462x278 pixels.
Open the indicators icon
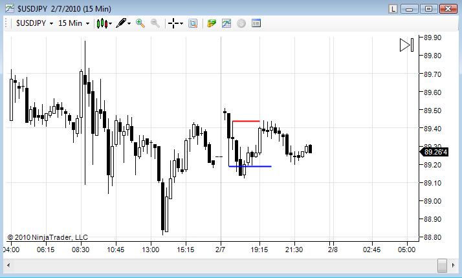point(226,23)
